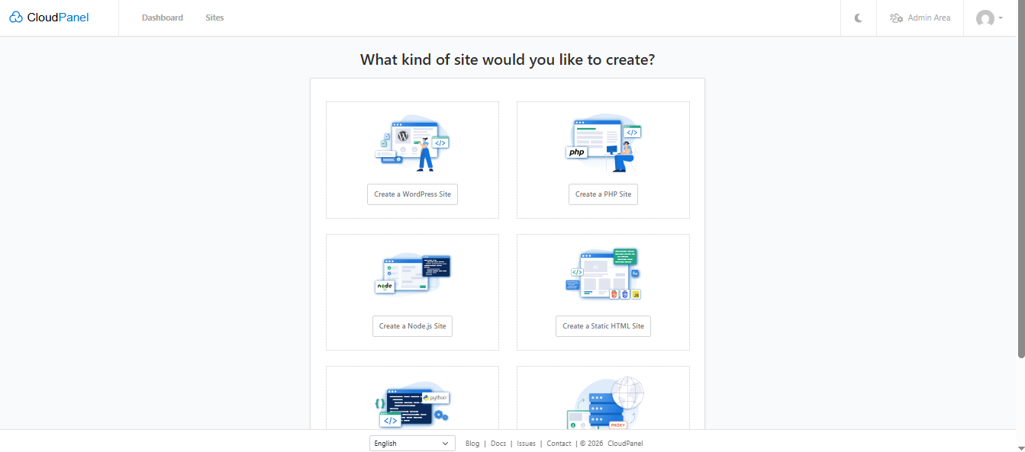Open the Sites menu item
Viewport: 1025px width, 452px height.
click(x=214, y=18)
